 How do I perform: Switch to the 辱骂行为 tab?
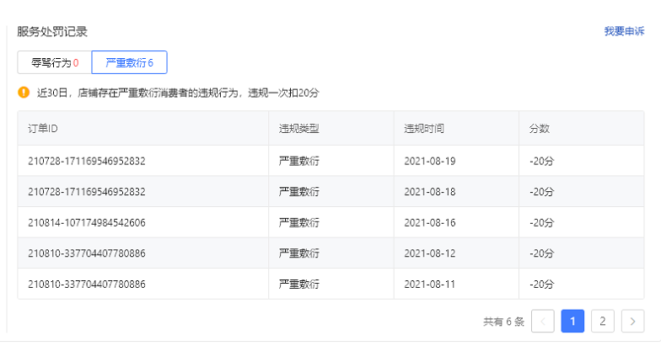point(55,62)
